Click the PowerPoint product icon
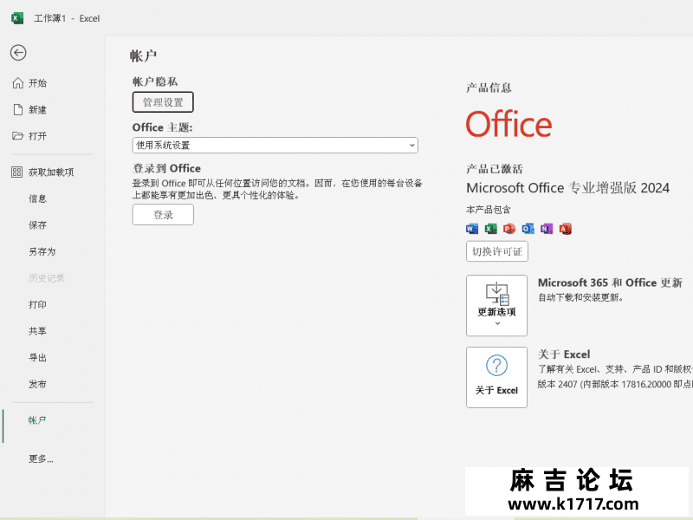The image size is (693, 520). point(509,229)
